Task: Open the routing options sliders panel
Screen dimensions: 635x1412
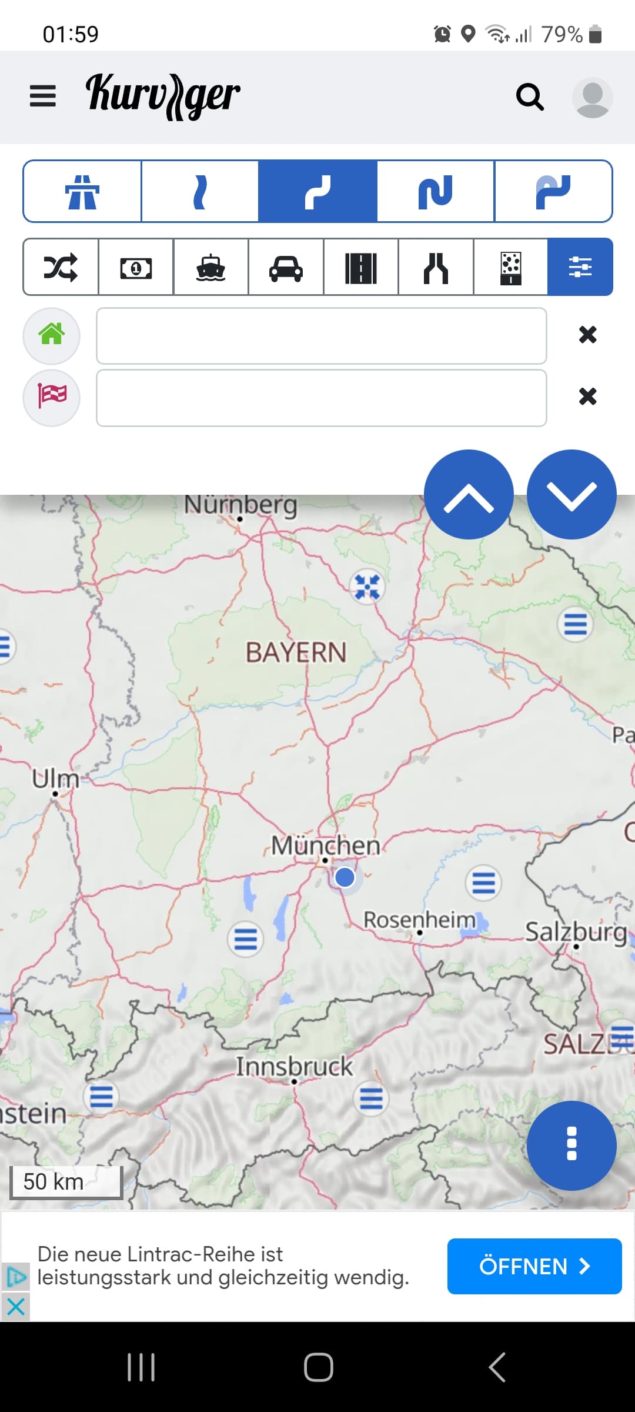Action: coord(580,267)
